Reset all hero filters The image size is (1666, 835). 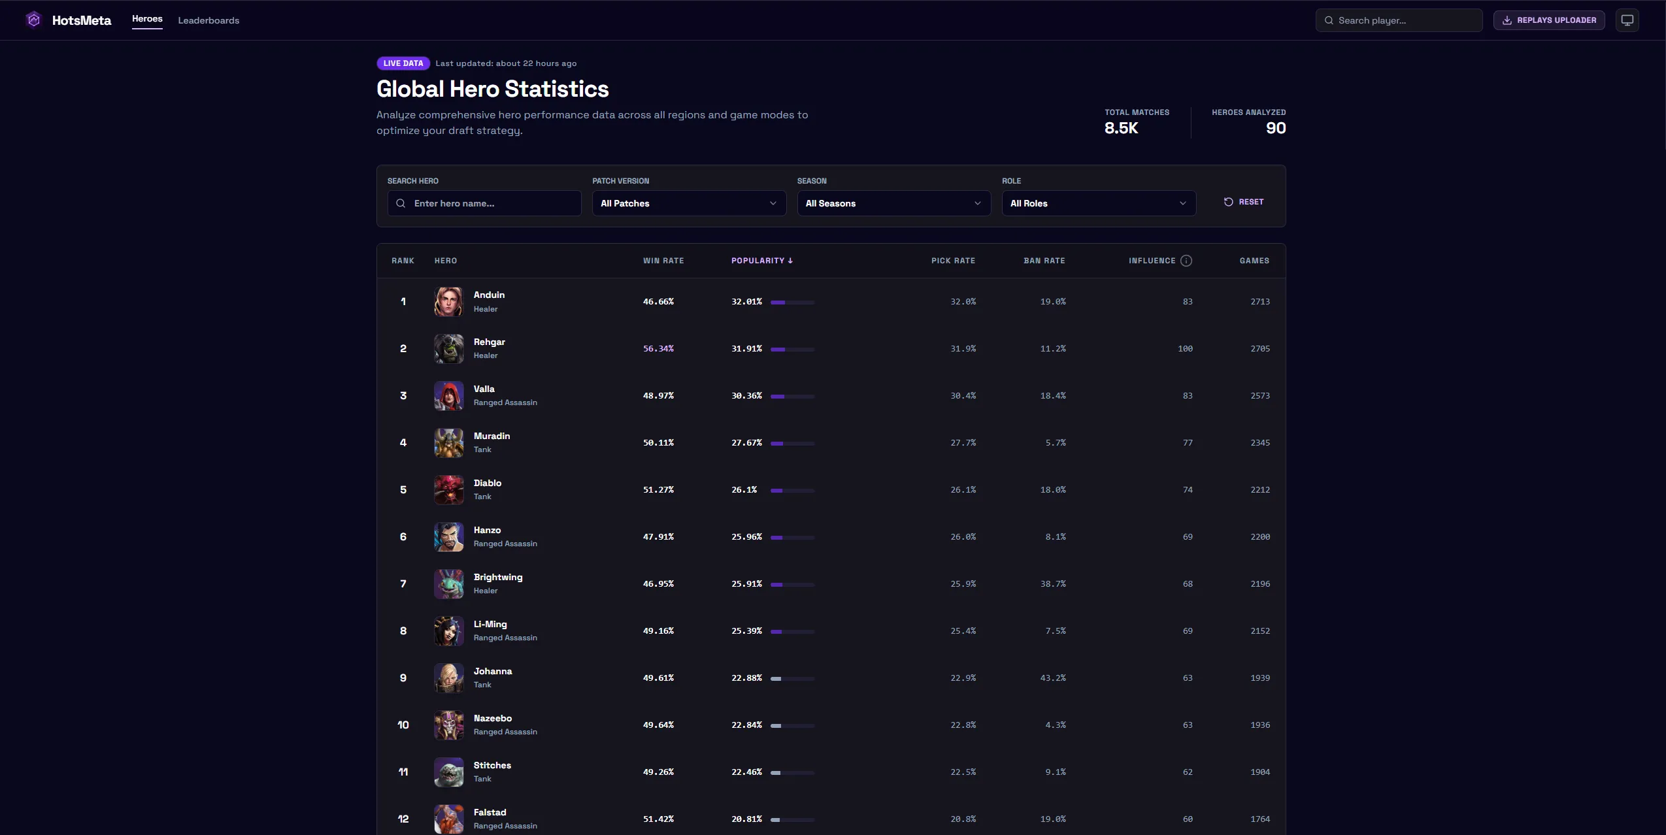[1244, 202]
